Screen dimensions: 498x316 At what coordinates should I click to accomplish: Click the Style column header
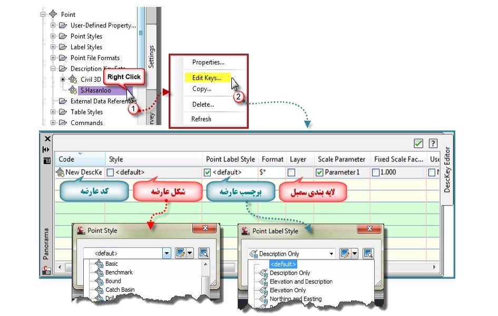[154, 159]
